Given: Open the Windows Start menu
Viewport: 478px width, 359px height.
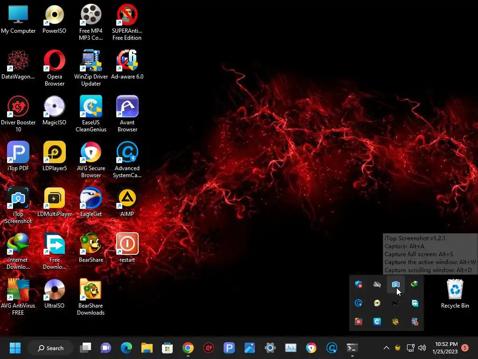Looking at the screenshot, I should [15, 348].
